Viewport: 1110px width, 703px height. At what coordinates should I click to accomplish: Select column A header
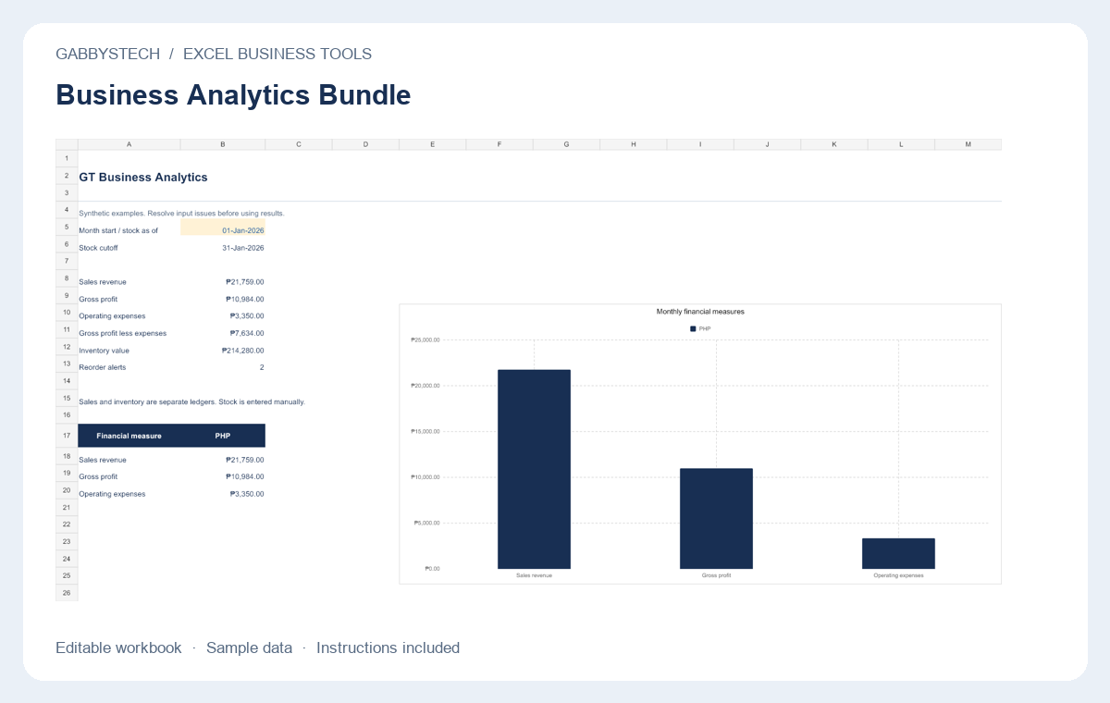129,144
